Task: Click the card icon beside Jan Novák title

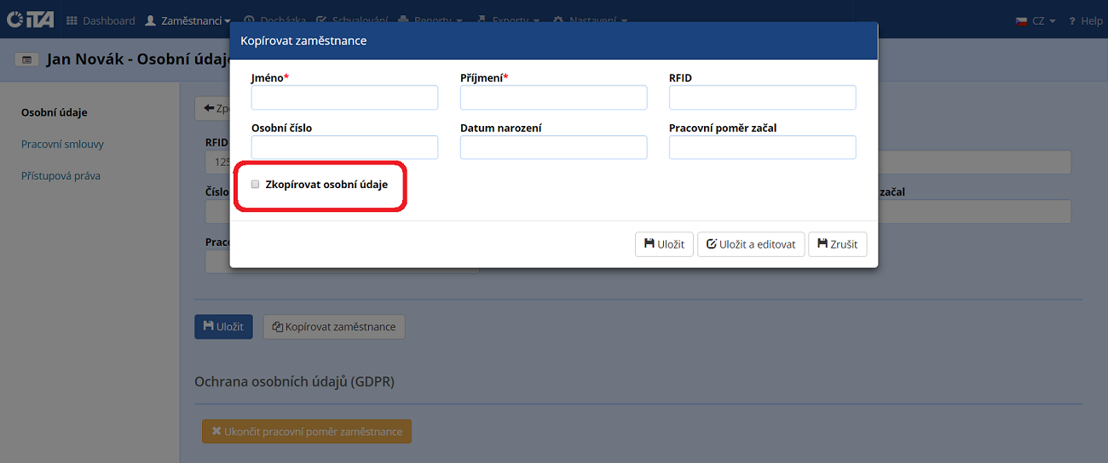Action: 26,60
